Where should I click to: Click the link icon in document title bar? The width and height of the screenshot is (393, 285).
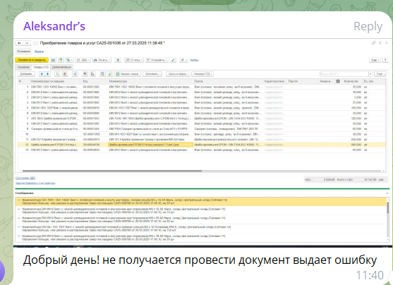point(374,43)
